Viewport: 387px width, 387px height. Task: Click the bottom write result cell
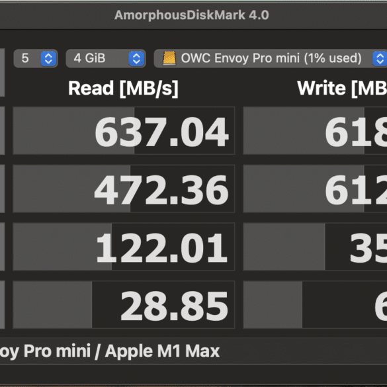pos(315,304)
